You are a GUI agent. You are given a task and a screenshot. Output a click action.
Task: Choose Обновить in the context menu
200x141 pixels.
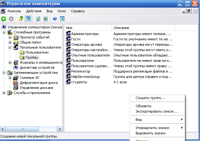(158, 106)
